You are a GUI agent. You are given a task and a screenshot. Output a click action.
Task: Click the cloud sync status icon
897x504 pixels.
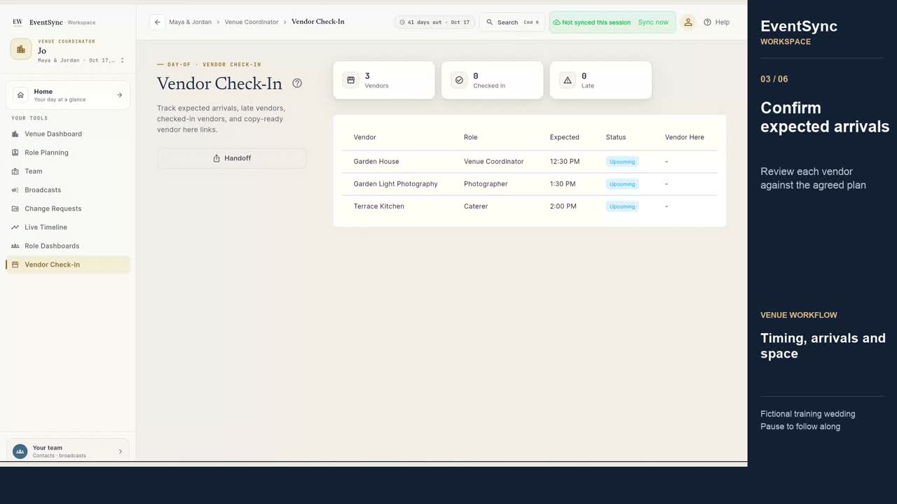[556, 22]
